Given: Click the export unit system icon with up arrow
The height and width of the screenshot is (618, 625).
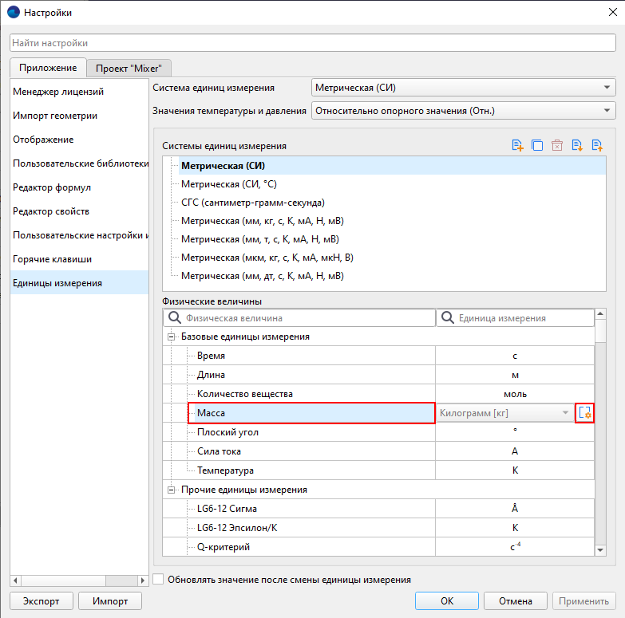Looking at the screenshot, I should pos(596,145).
